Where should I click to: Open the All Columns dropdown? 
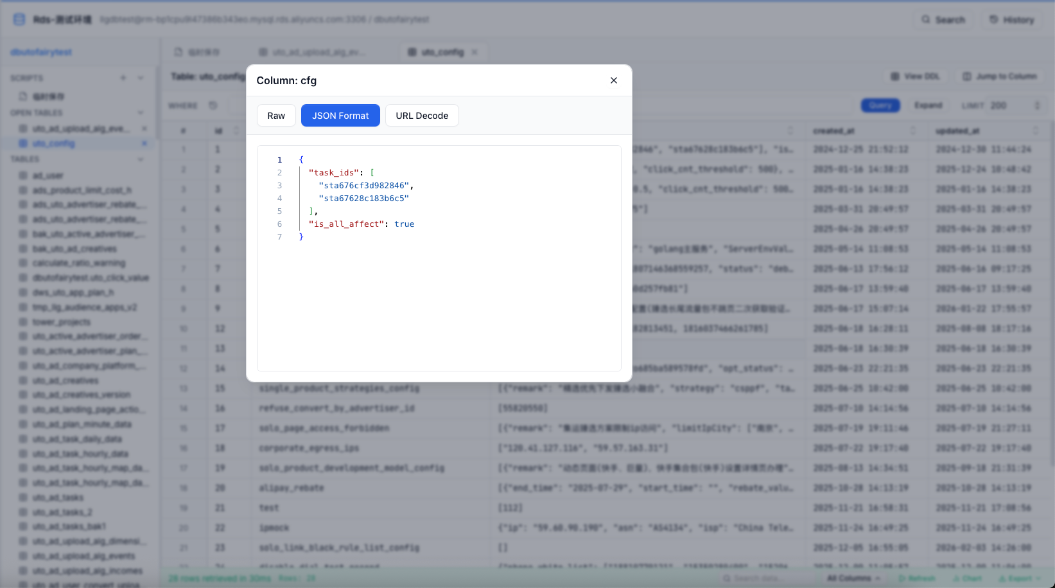pos(852,578)
